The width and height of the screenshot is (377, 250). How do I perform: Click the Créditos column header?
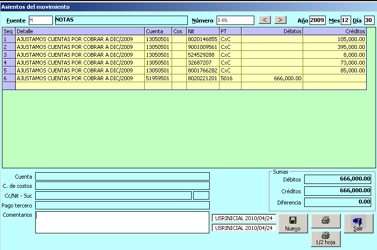(335, 31)
